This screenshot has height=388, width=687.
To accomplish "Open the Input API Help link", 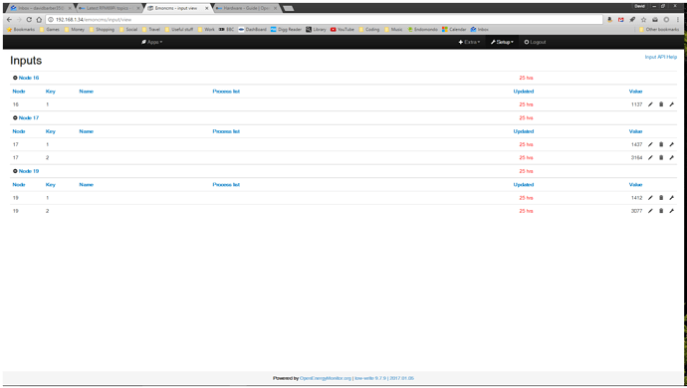I will 661,57.
